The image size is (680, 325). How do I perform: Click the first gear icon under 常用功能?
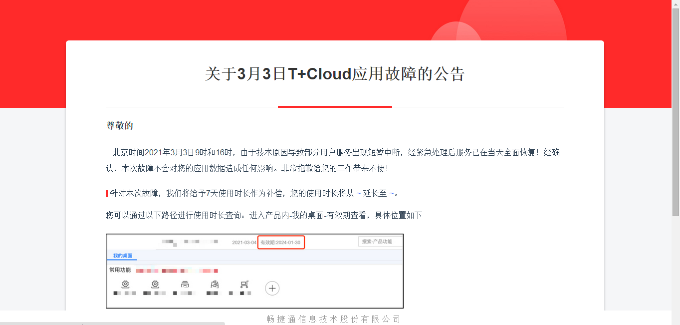[126, 285]
